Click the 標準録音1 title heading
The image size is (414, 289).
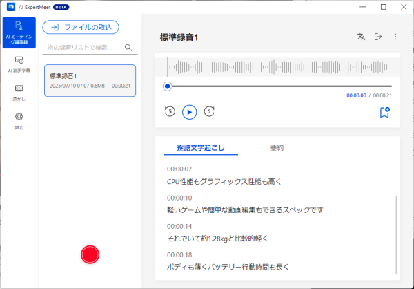click(179, 37)
